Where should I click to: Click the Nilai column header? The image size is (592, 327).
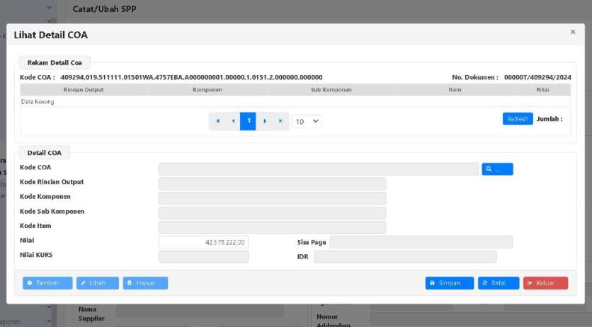(x=542, y=90)
